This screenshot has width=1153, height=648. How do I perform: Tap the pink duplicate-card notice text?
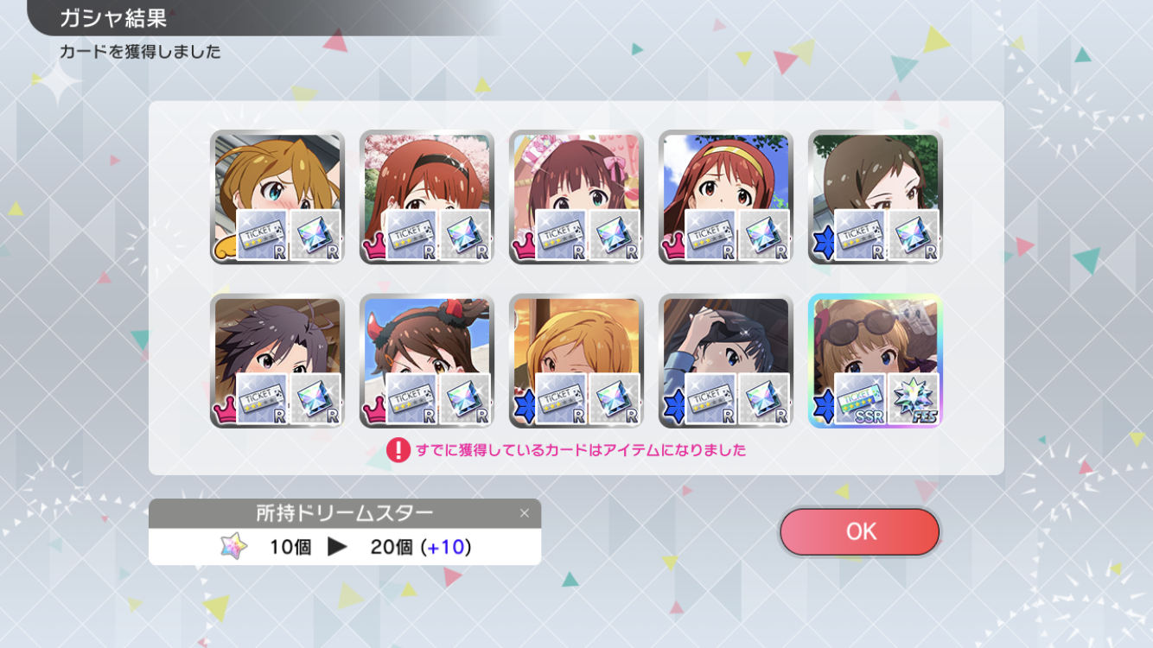tap(581, 450)
